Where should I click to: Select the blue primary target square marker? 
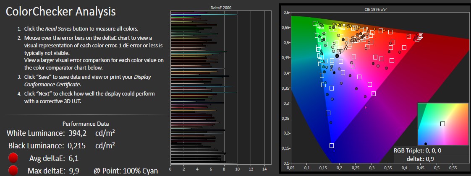pyautogui.click(x=332, y=145)
